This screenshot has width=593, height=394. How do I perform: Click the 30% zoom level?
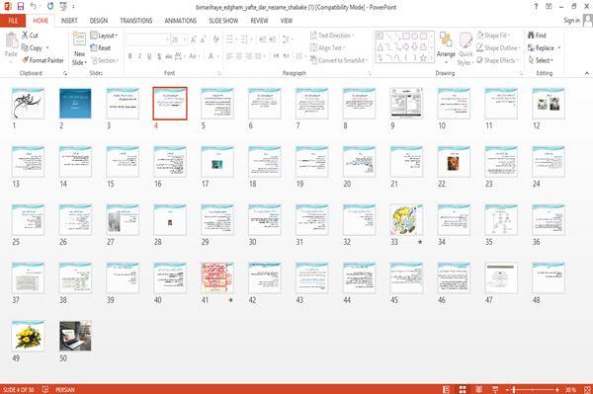[570, 389]
